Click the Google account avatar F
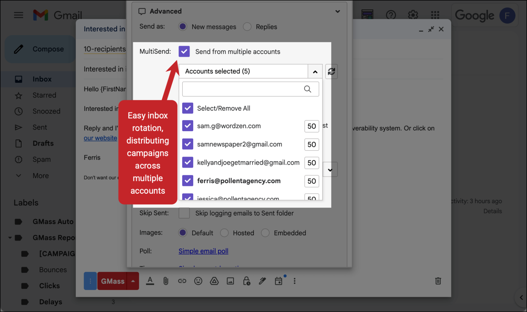527x312 pixels. coord(507,16)
